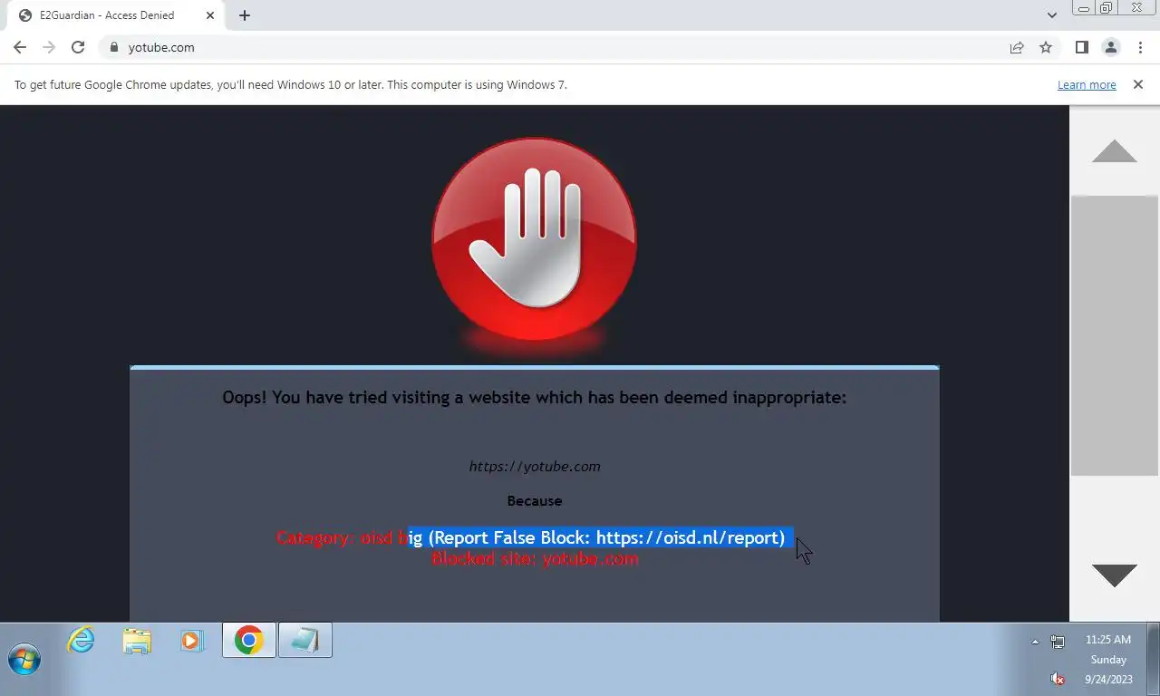Click the muted volume tray icon
Viewport: 1160px width, 696px height.
1058,678
